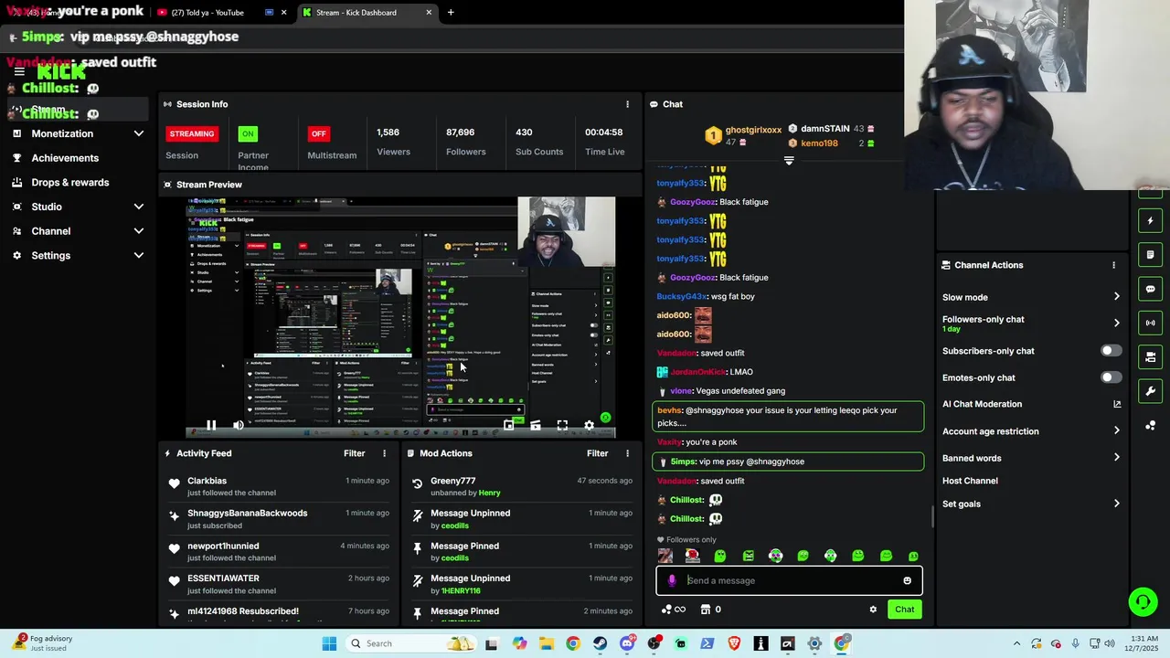Open Brave browser from the taskbar

click(734, 643)
